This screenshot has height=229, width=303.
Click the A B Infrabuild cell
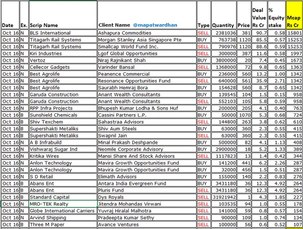63,142
